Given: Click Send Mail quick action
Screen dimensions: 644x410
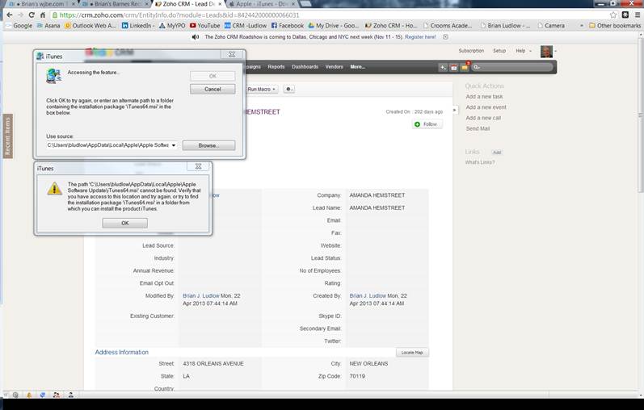Looking at the screenshot, I should 478,128.
